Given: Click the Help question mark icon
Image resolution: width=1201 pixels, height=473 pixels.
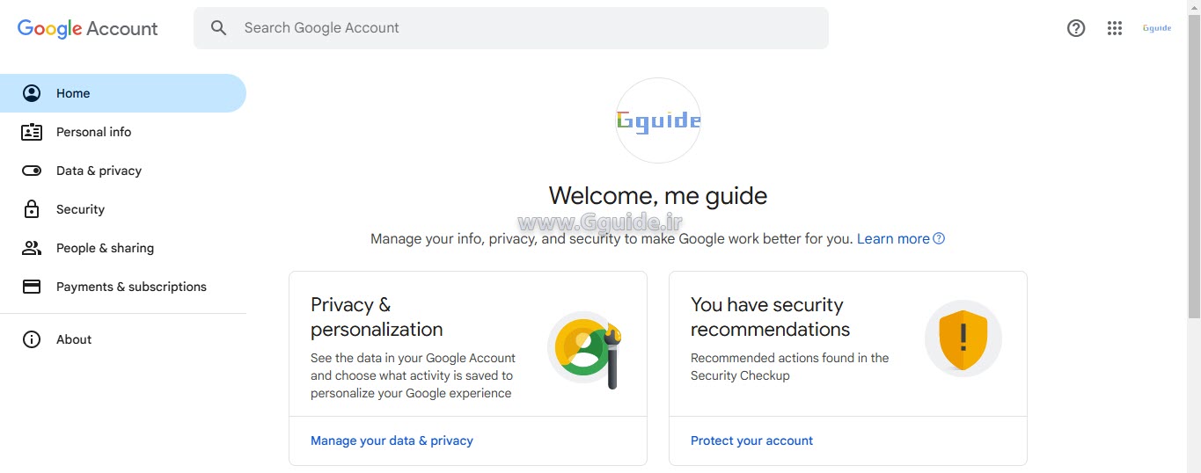Looking at the screenshot, I should [1076, 28].
